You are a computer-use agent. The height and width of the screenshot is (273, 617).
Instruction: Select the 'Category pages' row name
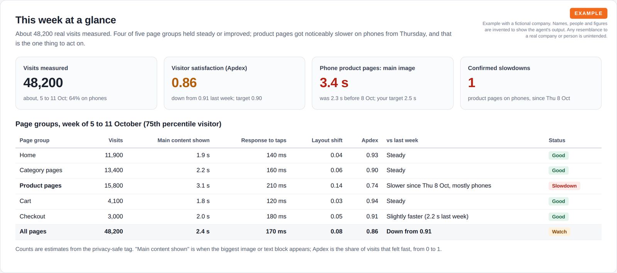41,170
